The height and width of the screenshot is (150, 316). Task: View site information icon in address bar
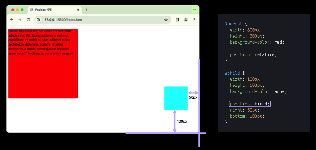(x=38, y=20)
